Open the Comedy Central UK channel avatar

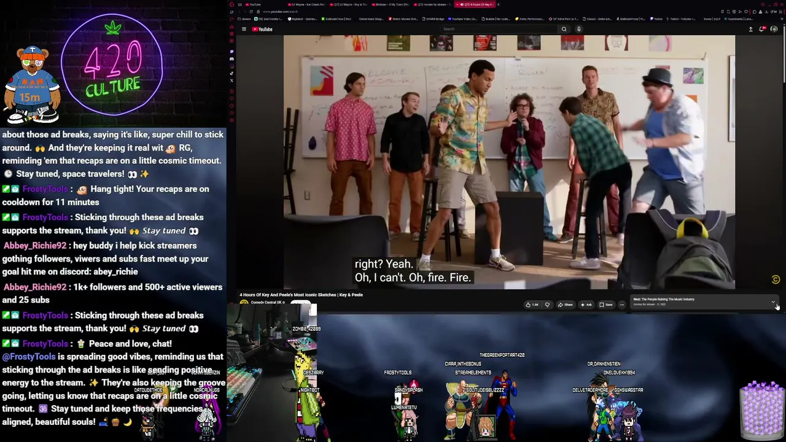tap(244, 303)
